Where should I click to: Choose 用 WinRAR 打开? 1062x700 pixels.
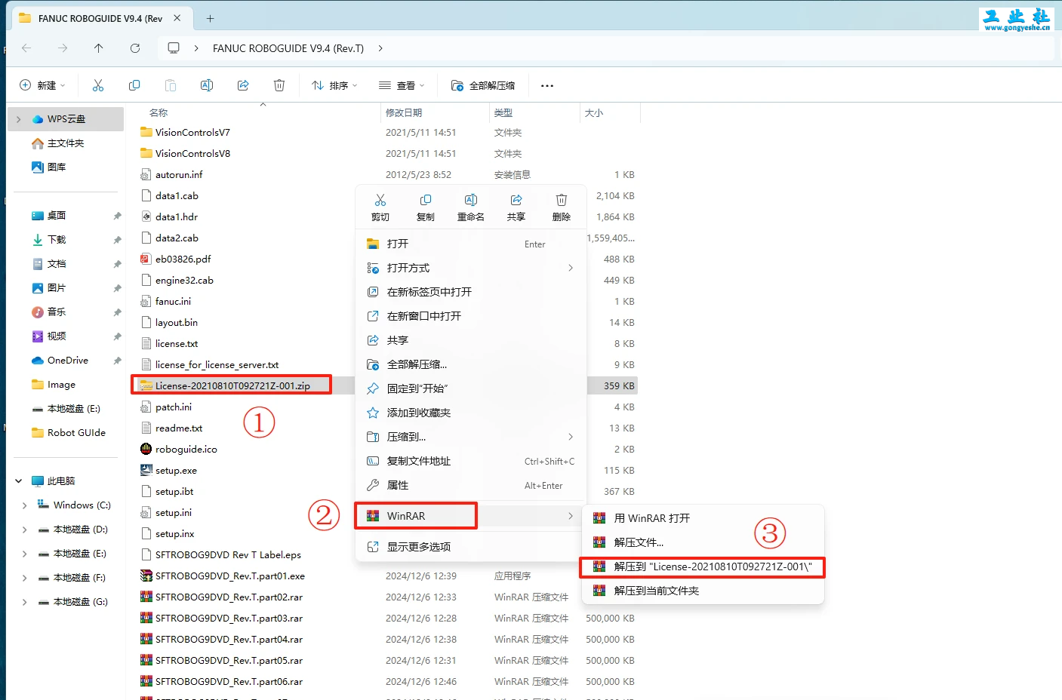[x=703, y=518]
